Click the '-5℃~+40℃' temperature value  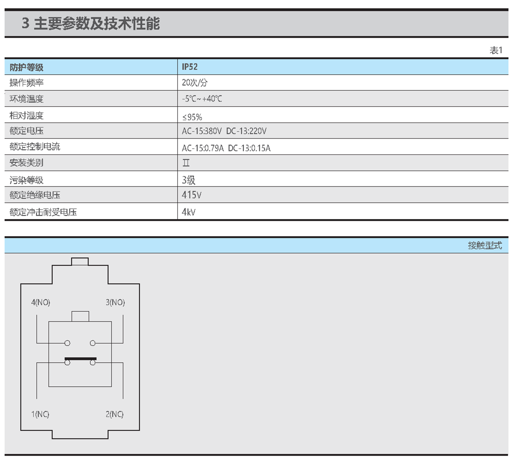tap(202, 99)
